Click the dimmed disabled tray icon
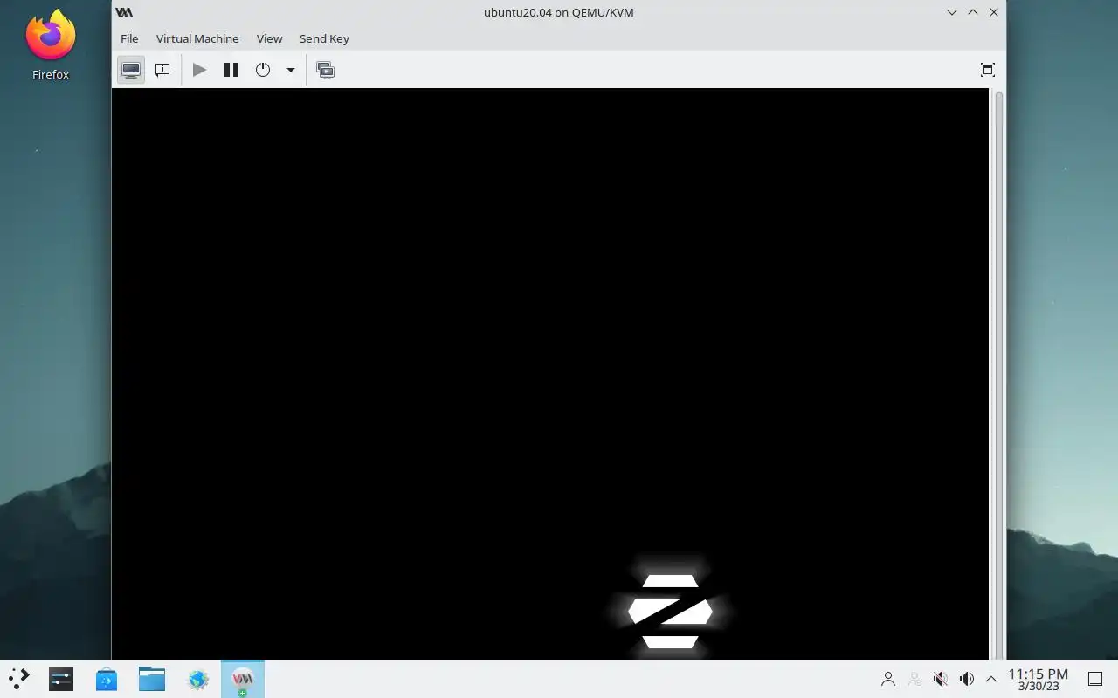Screen dimensions: 1118x698 [x=914, y=679]
